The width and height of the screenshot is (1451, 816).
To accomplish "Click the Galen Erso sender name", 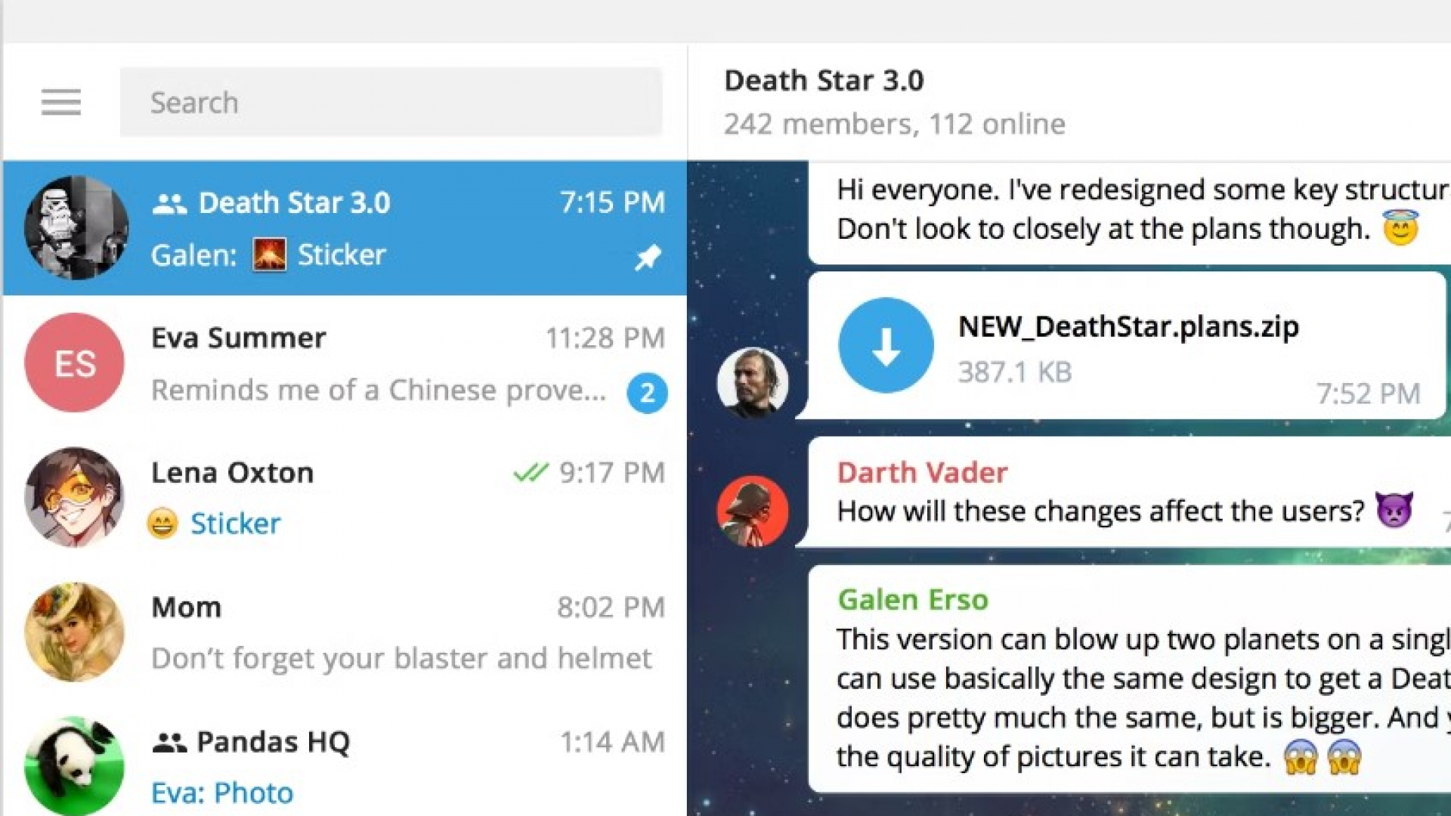I will point(913,600).
